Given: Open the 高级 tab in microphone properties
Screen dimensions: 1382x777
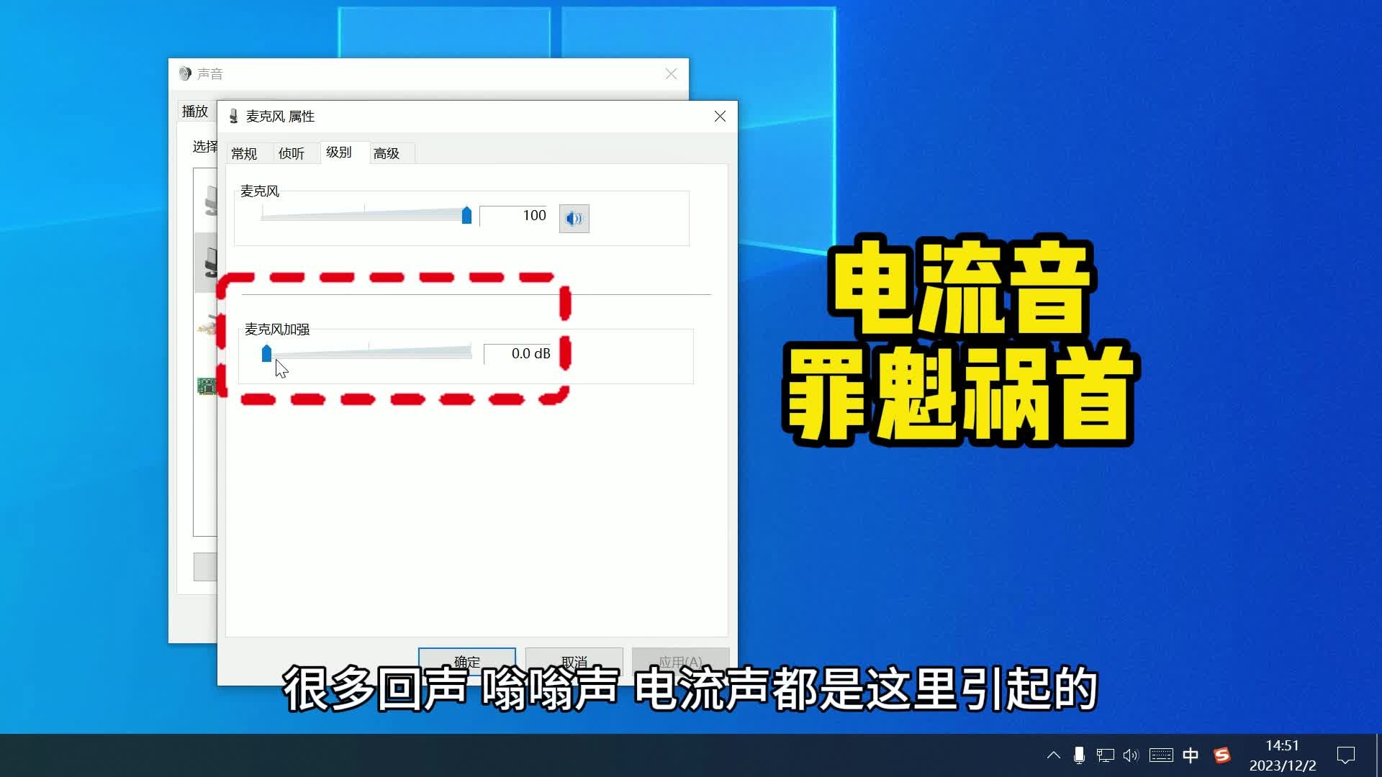Looking at the screenshot, I should (x=385, y=153).
